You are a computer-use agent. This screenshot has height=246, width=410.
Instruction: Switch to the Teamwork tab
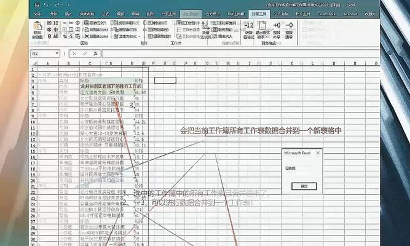(327, 14)
